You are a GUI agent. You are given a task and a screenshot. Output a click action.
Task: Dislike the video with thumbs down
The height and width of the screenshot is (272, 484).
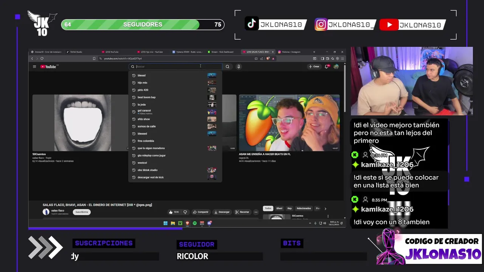(x=185, y=212)
